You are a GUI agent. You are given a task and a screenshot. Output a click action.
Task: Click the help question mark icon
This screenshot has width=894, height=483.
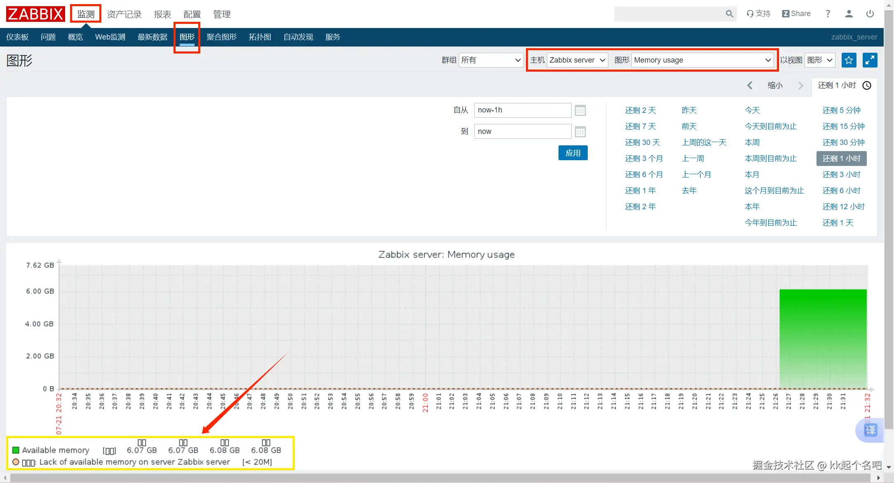coord(828,14)
